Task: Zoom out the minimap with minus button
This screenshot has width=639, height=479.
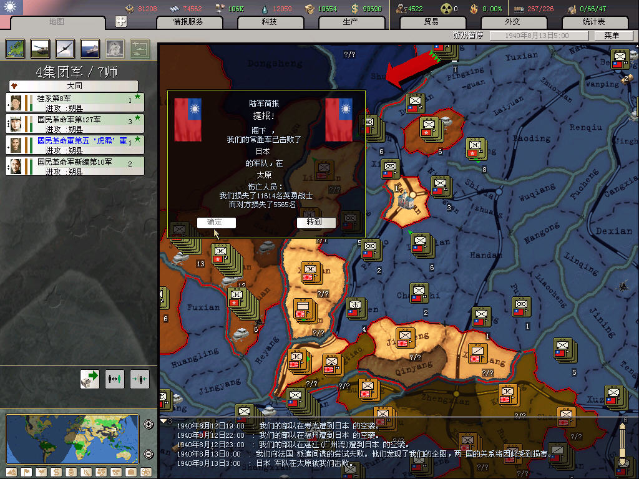Action: coord(149,454)
